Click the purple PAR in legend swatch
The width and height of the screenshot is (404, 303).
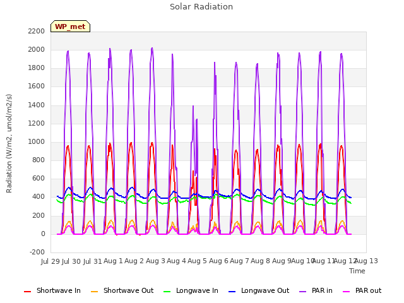pyautogui.click(x=303, y=292)
